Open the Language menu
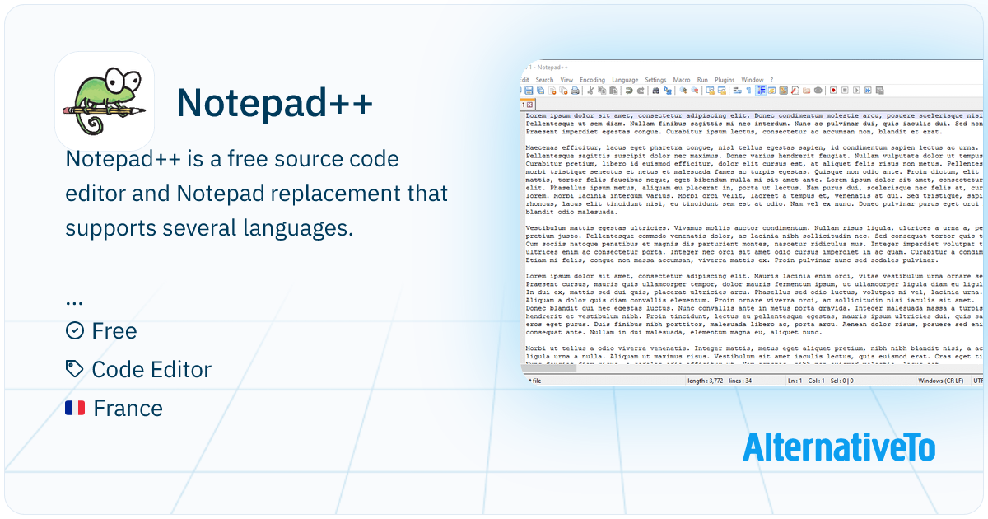 coord(624,80)
